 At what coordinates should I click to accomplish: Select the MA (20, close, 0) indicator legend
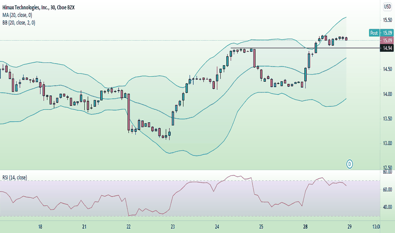[17, 15]
